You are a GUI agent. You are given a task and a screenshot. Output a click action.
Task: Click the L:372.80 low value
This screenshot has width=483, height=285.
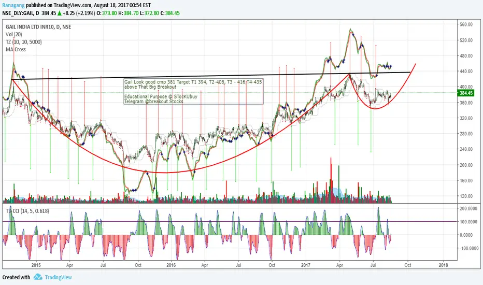[150, 13]
